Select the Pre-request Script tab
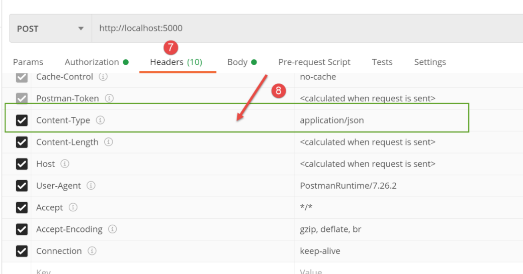Image resolution: width=523 pixels, height=274 pixels. click(x=314, y=62)
